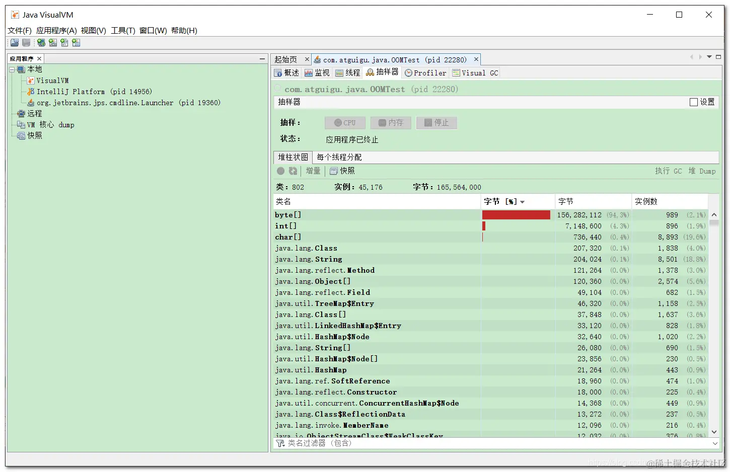Open the 视图(V) menu
The image size is (730, 472).
[x=94, y=31]
